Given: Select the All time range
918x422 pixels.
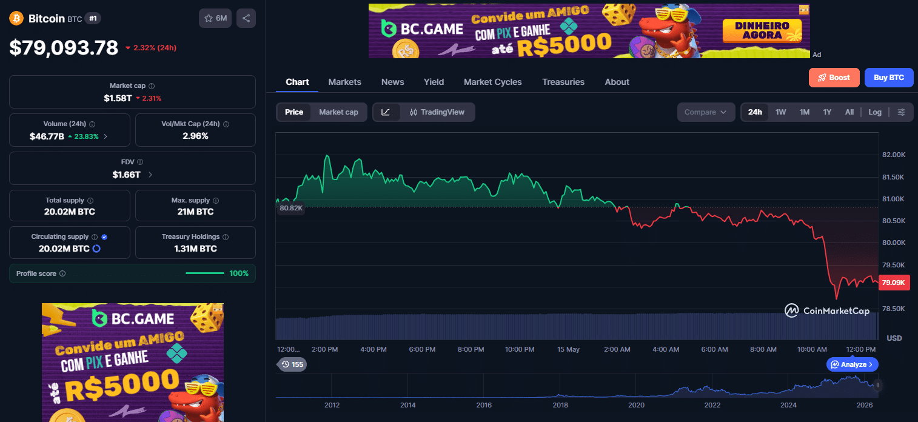Looking at the screenshot, I should click(849, 112).
